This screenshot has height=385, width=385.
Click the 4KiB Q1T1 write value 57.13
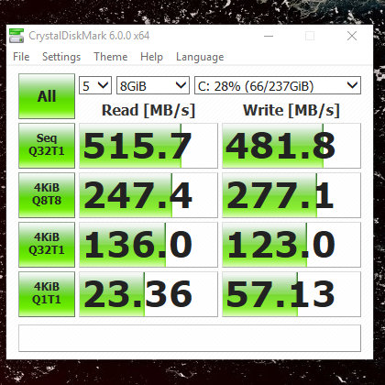pyautogui.click(x=291, y=294)
